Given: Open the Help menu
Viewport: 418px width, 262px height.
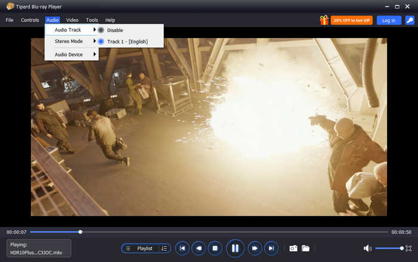Looking at the screenshot, I should tap(110, 20).
